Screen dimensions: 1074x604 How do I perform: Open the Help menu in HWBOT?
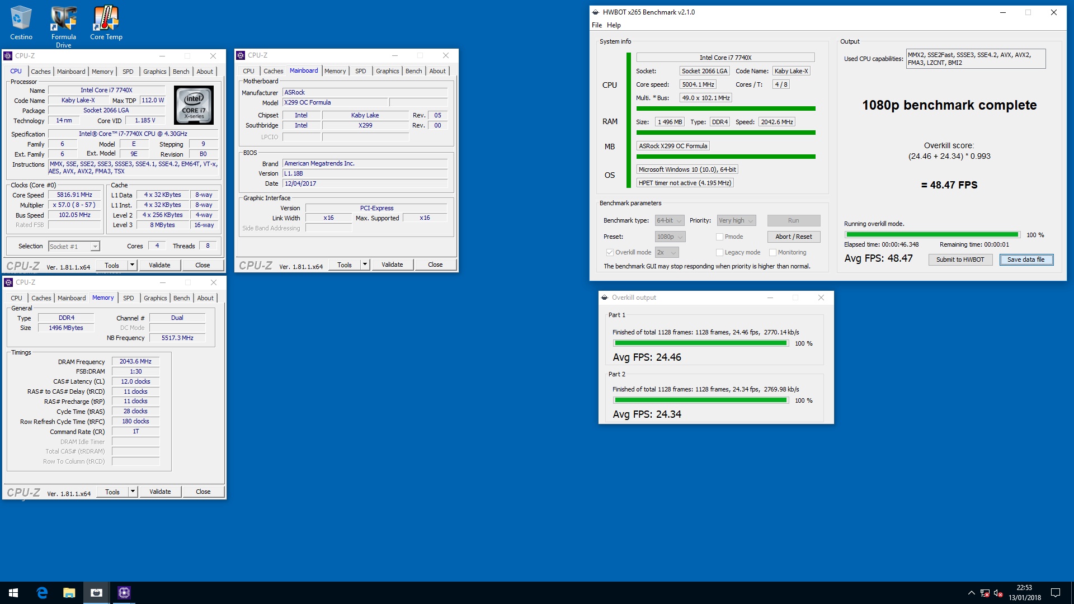point(614,25)
